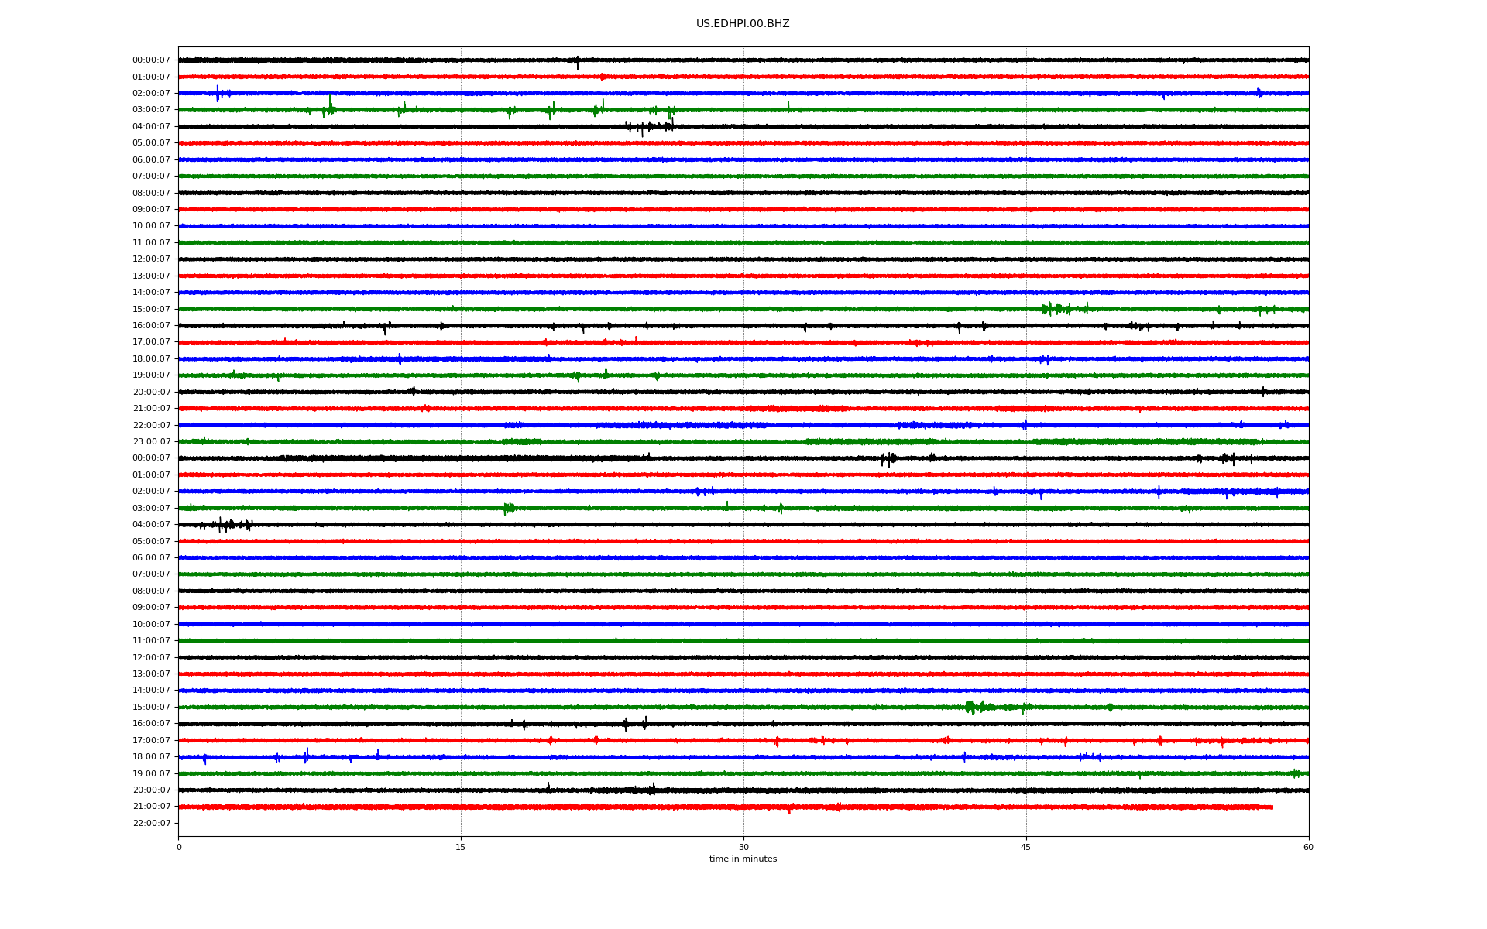Image resolution: width=1487 pixels, height=929 pixels.
Task: Click the plot title US.EDHPI.00.BHZ
Action: click(x=742, y=24)
